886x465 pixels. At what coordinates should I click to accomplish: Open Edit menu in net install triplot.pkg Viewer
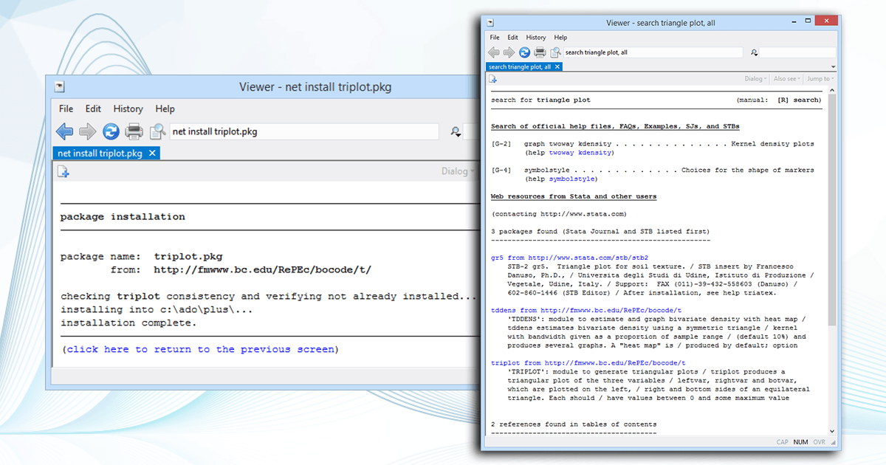(93, 108)
